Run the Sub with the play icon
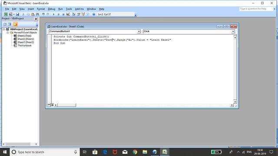 point(54,14)
